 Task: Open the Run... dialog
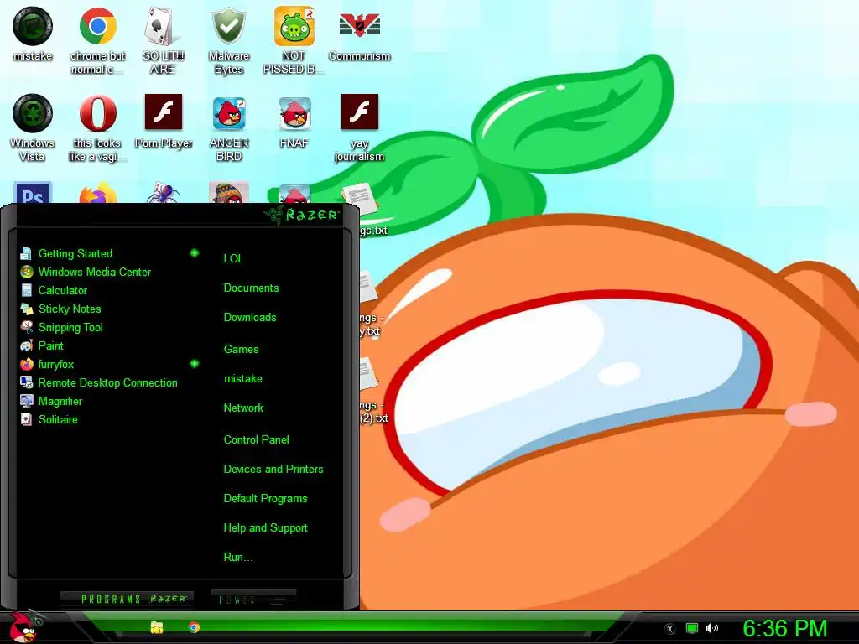coord(237,558)
